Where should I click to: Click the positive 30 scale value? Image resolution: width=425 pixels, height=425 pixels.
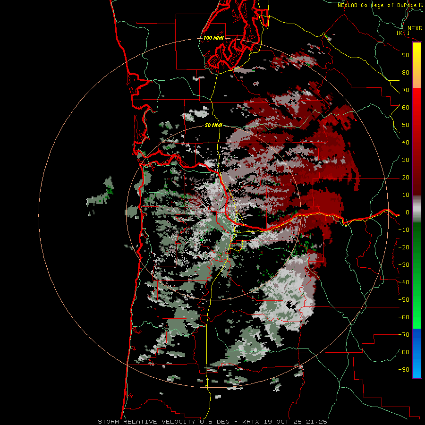tap(406, 160)
